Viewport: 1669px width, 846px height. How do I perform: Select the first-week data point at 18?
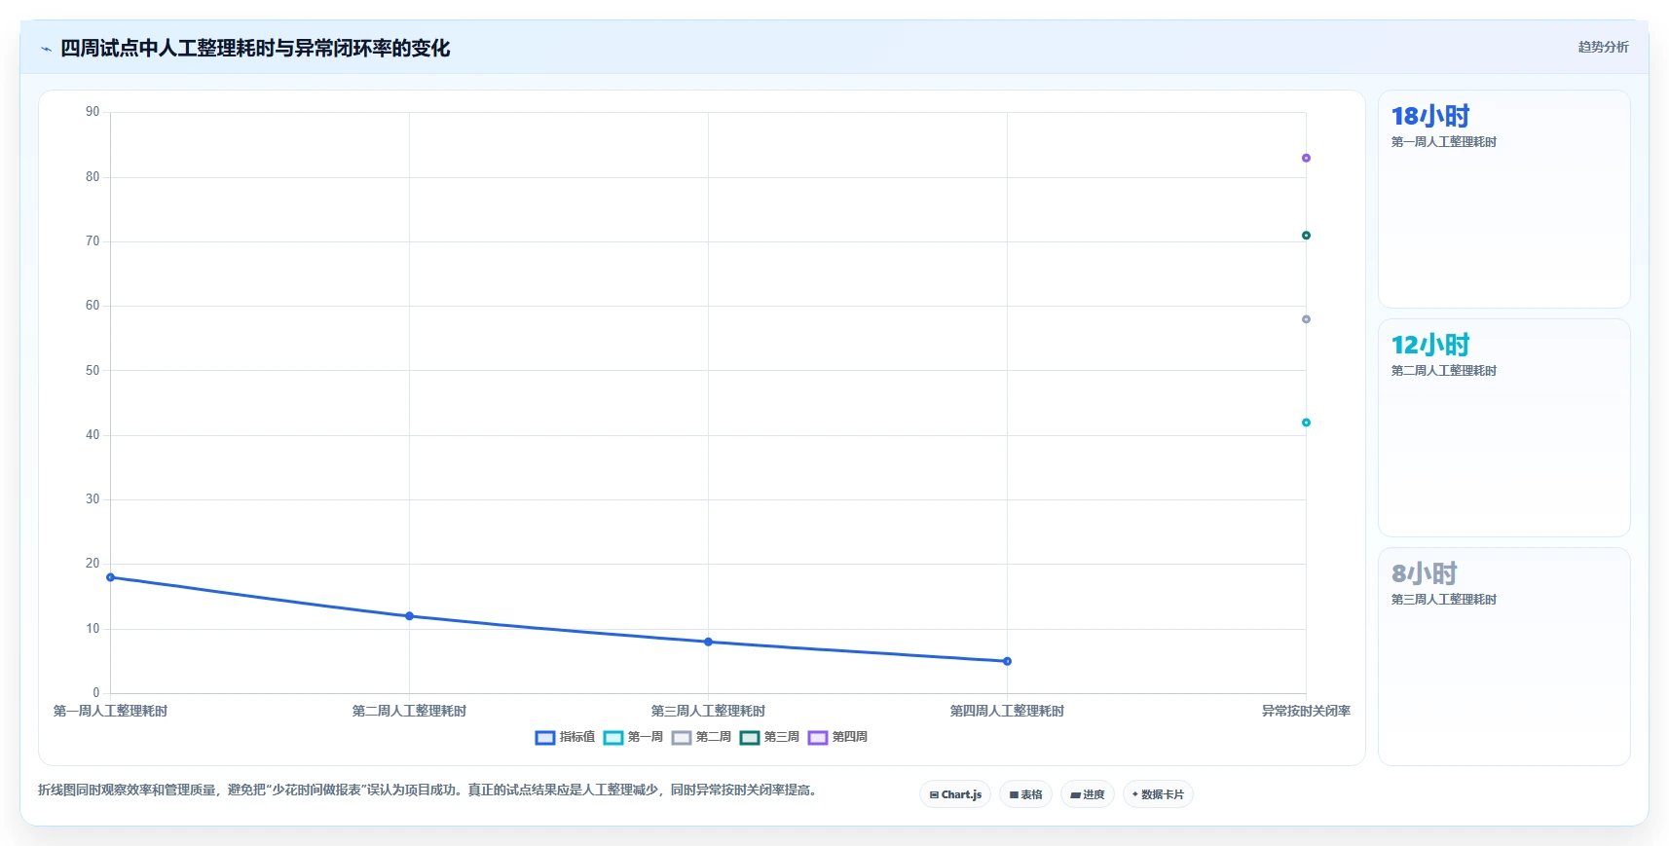tap(110, 577)
